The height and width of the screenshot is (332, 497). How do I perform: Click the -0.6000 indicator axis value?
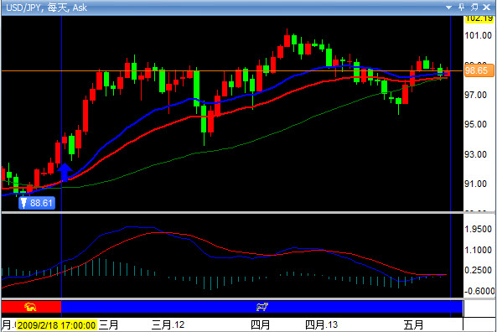[479, 291]
